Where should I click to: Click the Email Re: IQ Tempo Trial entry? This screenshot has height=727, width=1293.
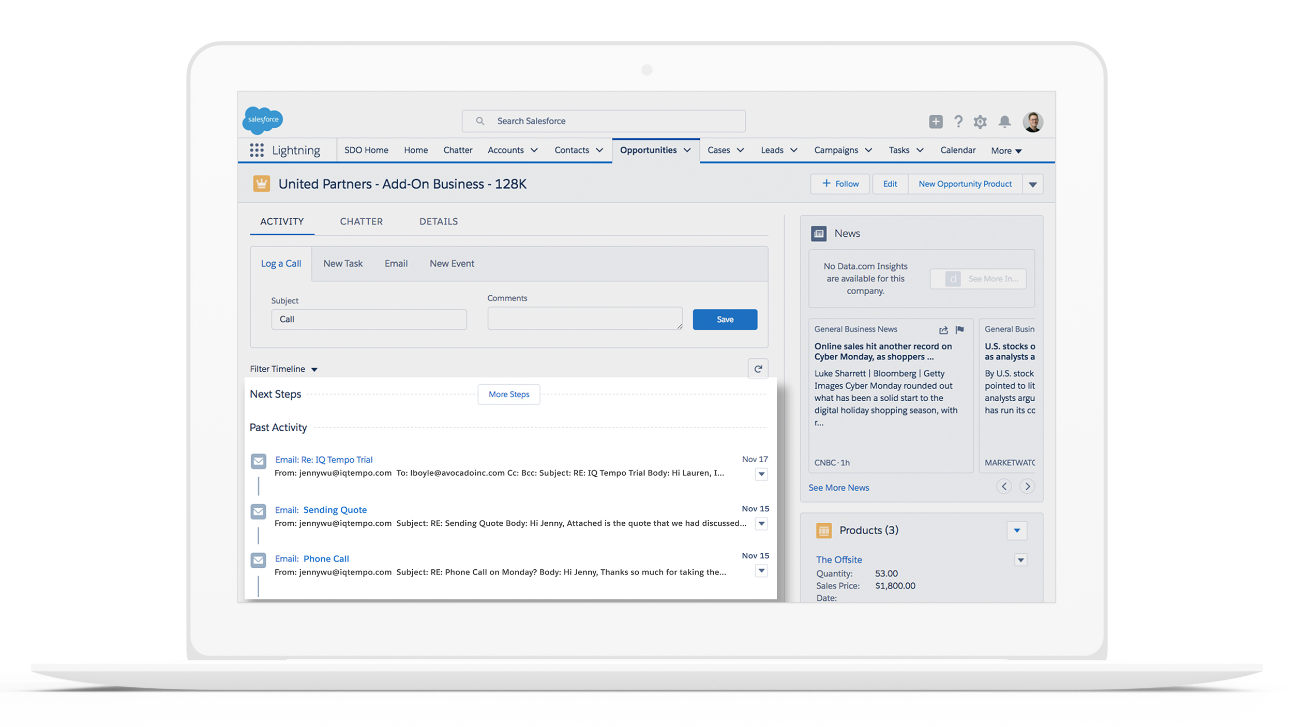coord(322,460)
